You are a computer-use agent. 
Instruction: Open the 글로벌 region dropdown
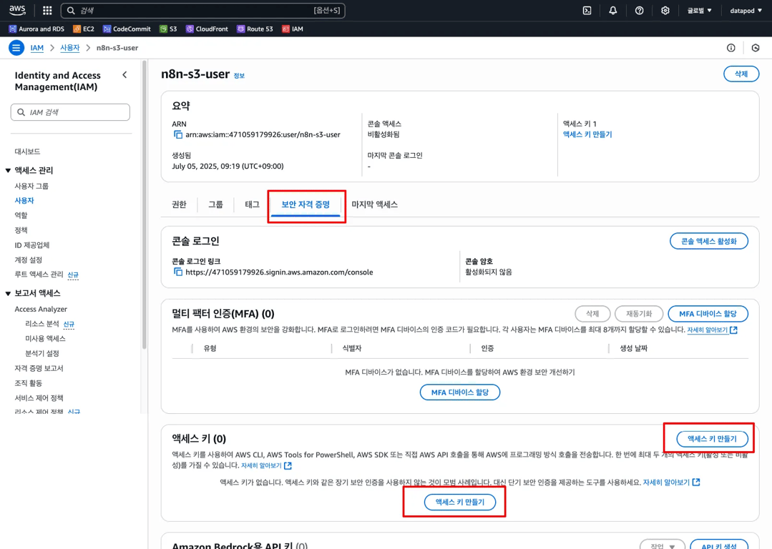[x=699, y=10]
